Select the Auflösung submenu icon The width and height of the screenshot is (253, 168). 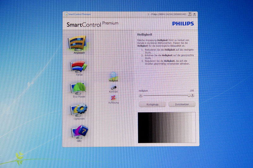113,98
